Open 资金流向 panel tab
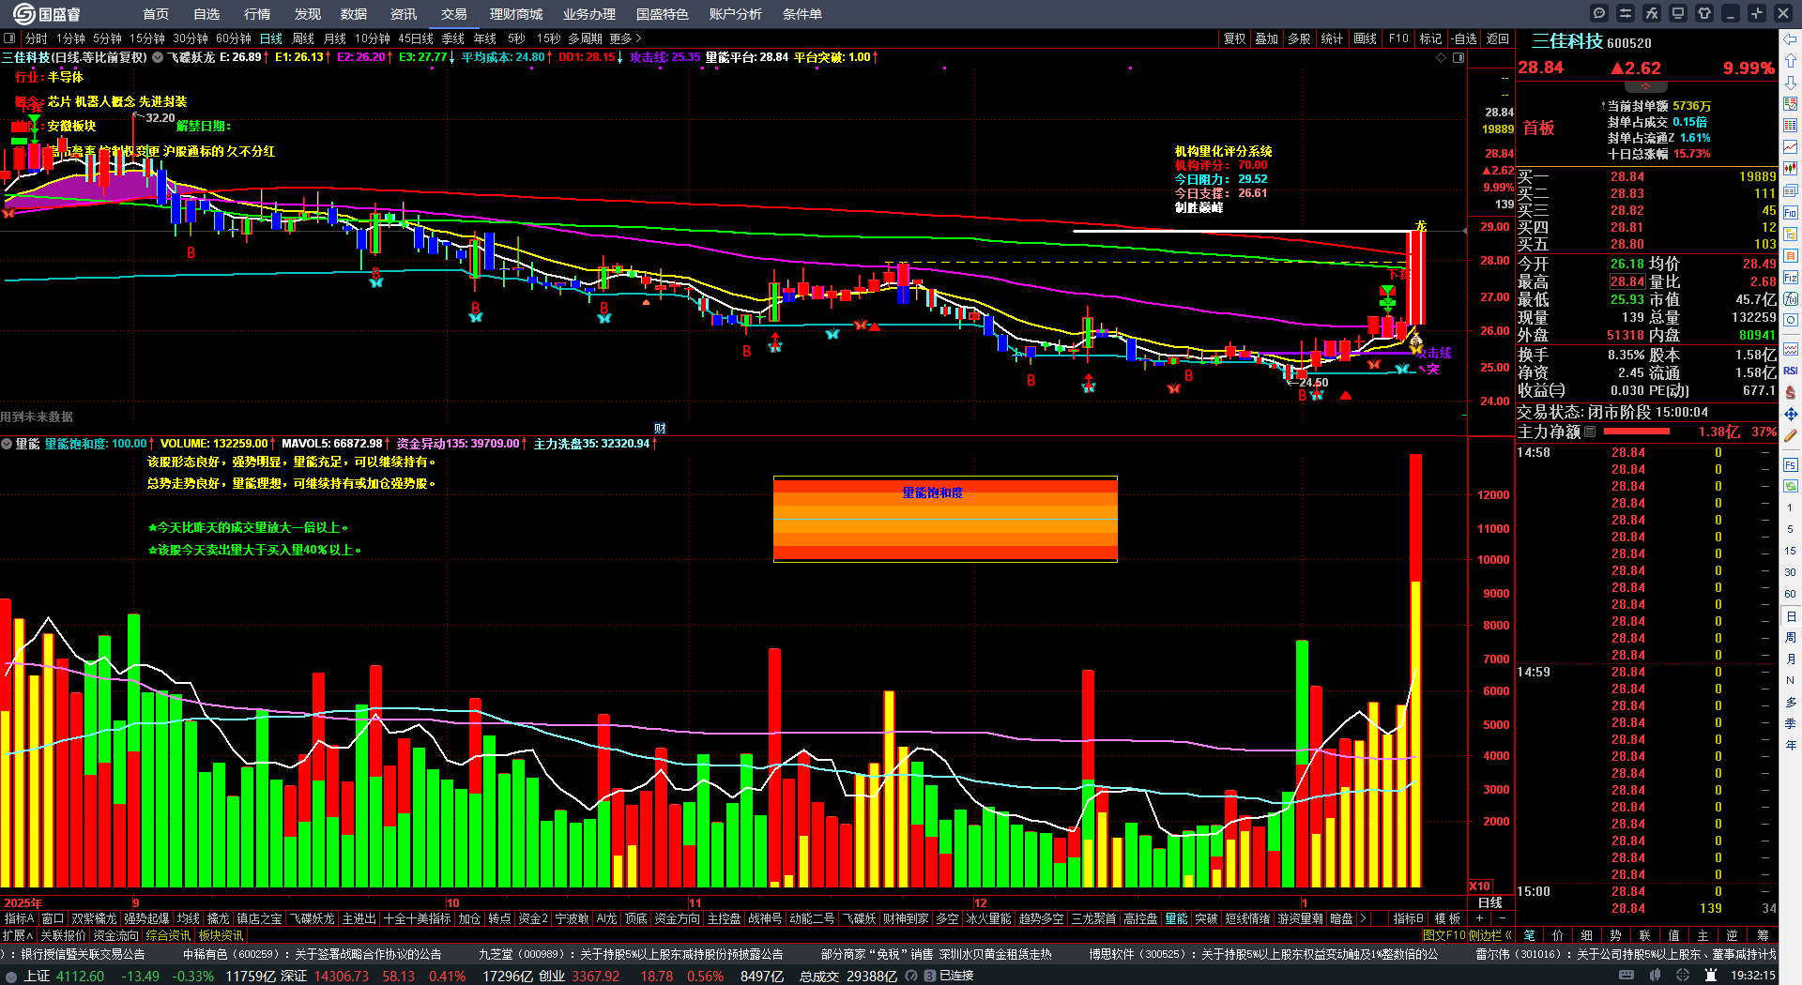This screenshot has height=985, width=1802. [x=115, y=935]
